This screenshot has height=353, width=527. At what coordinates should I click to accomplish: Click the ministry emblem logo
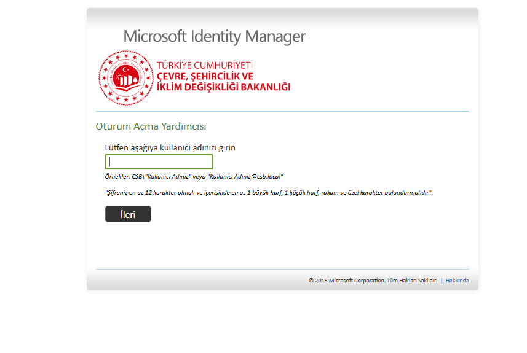pyautogui.click(x=125, y=78)
